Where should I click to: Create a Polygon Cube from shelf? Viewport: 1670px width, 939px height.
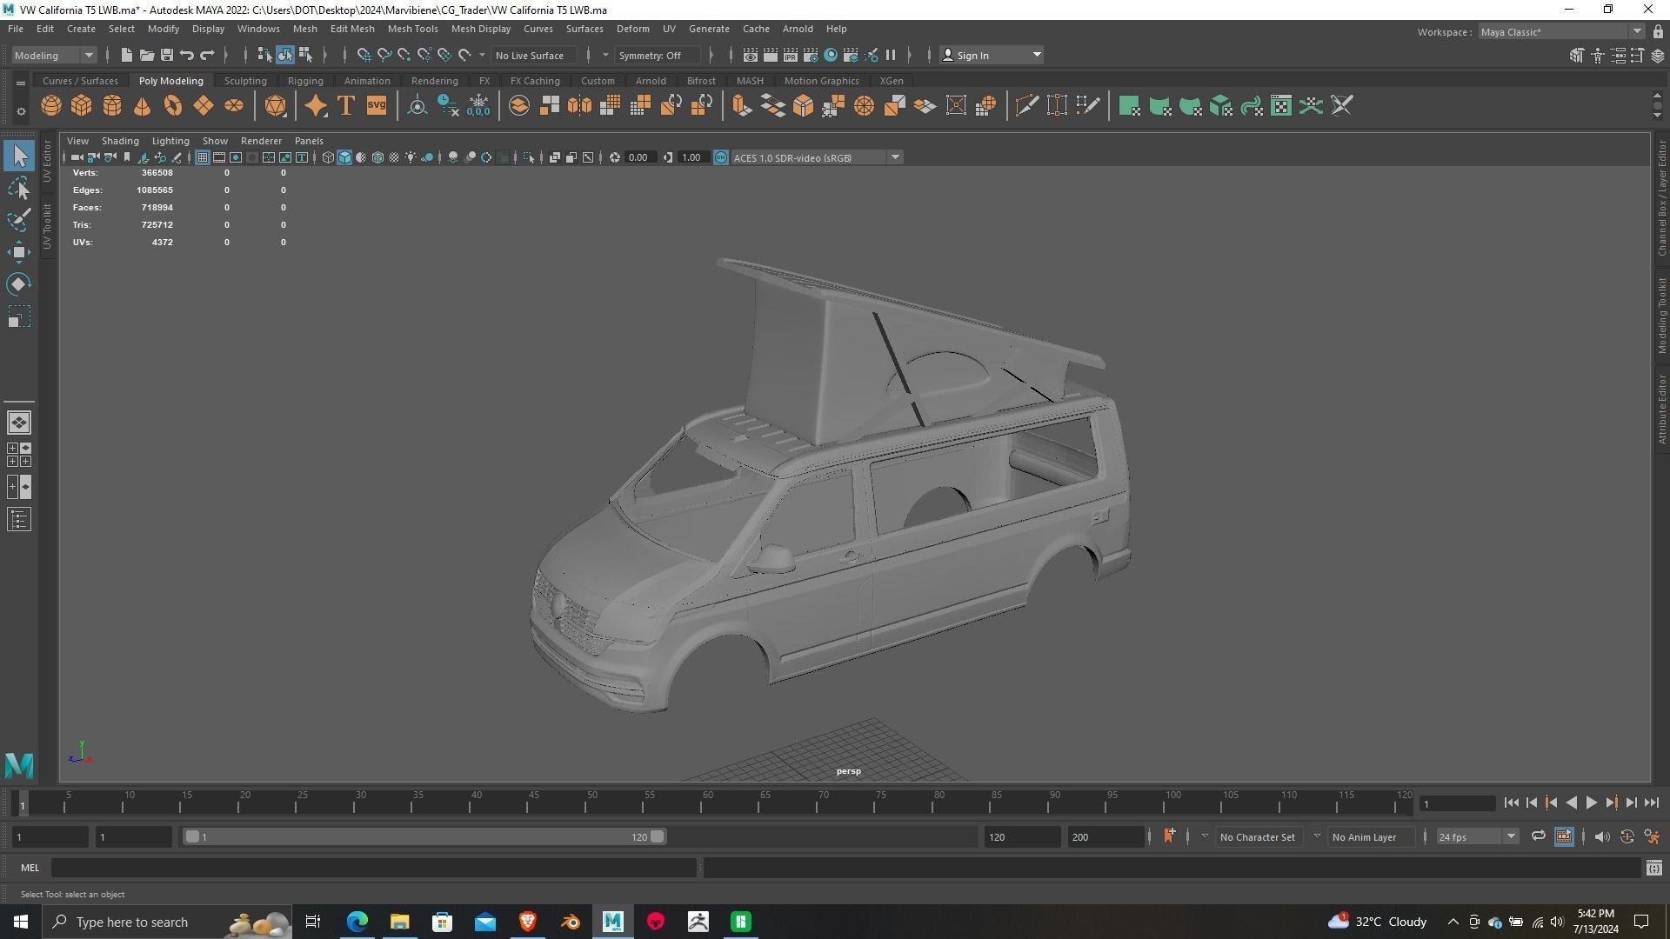coord(82,106)
